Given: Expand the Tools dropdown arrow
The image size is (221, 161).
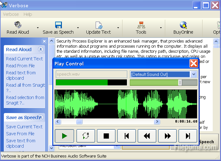Looking at the screenshot, I should (x=161, y=28).
